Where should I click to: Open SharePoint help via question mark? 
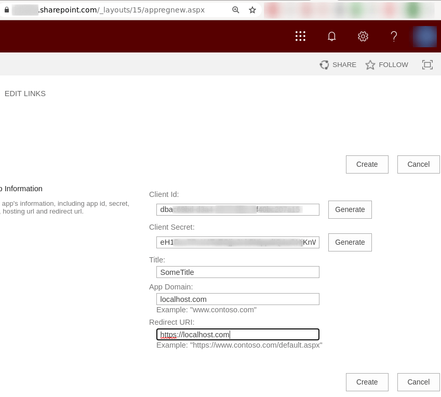click(x=394, y=36)
